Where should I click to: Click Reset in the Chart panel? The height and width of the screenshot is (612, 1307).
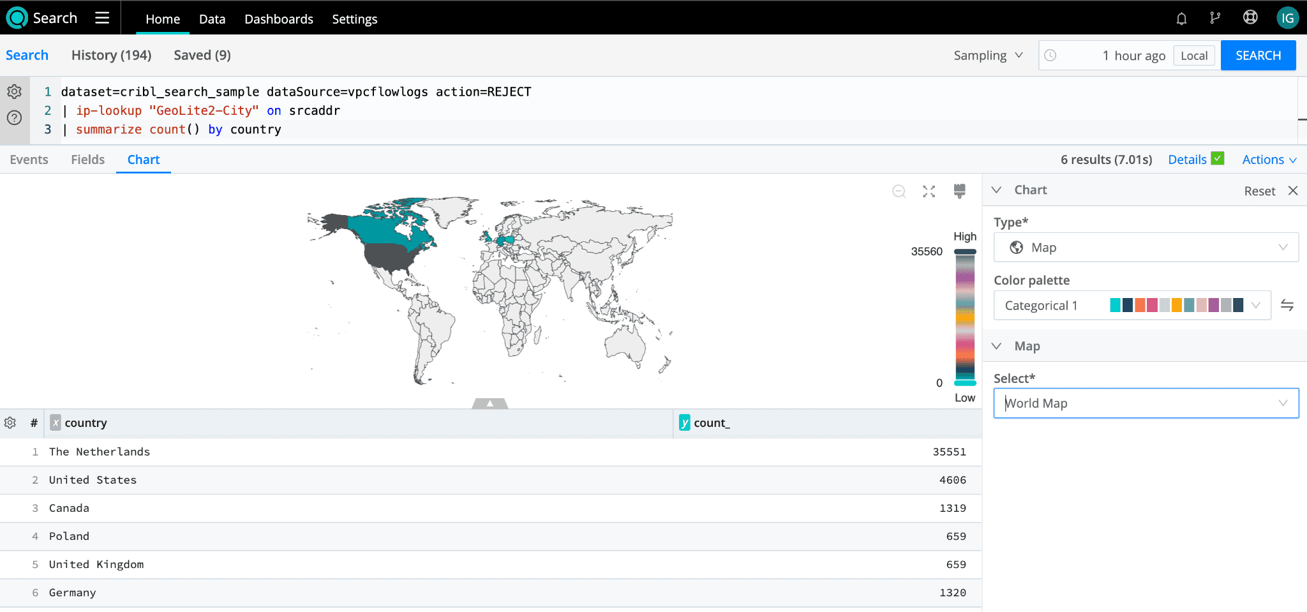[x=1259, y=191]
